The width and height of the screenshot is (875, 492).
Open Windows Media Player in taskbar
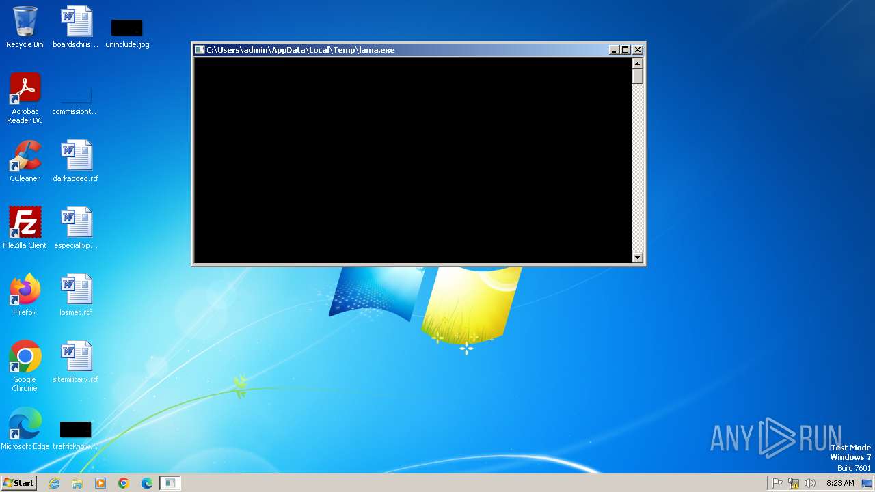pos(100,483)
